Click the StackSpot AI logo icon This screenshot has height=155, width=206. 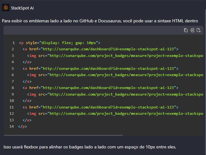tap(6, 8)
